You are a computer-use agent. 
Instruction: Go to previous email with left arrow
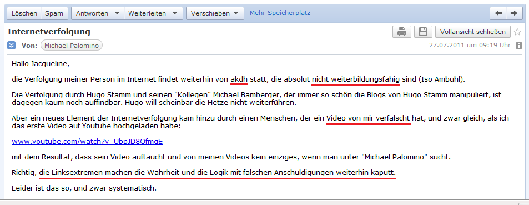click(498, 13)
